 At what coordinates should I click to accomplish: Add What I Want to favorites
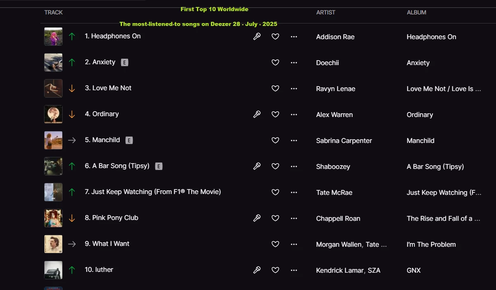276,244
